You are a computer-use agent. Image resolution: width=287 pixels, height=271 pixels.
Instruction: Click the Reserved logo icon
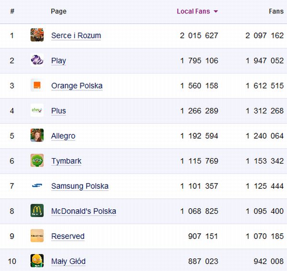click(x=37, y=236)
